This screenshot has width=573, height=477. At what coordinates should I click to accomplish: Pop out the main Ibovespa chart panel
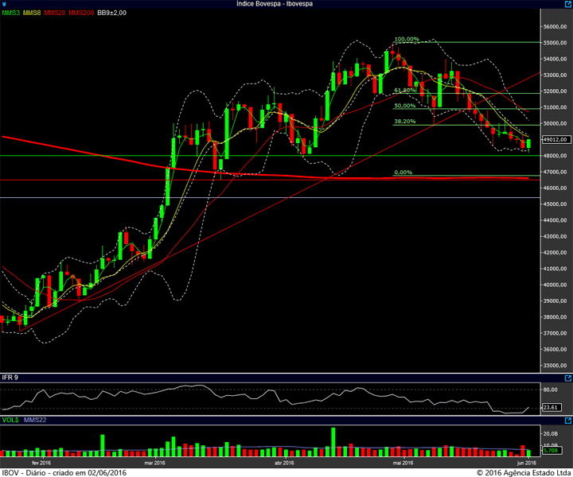pyautogui.click(x=568, y=4)
